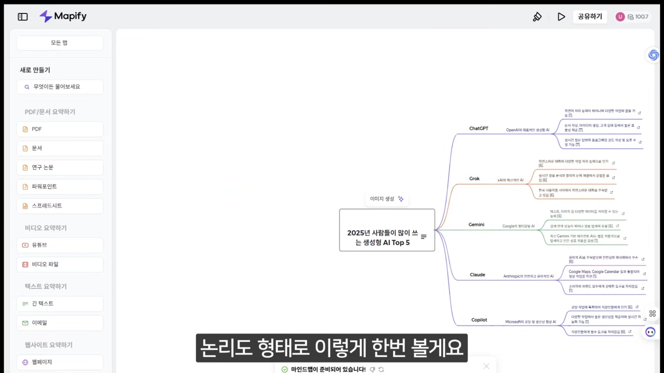Toggle the sidebar panel icon
Image resolution: width=664 pixels, height=373 pixels.
(x=23, y=17)
